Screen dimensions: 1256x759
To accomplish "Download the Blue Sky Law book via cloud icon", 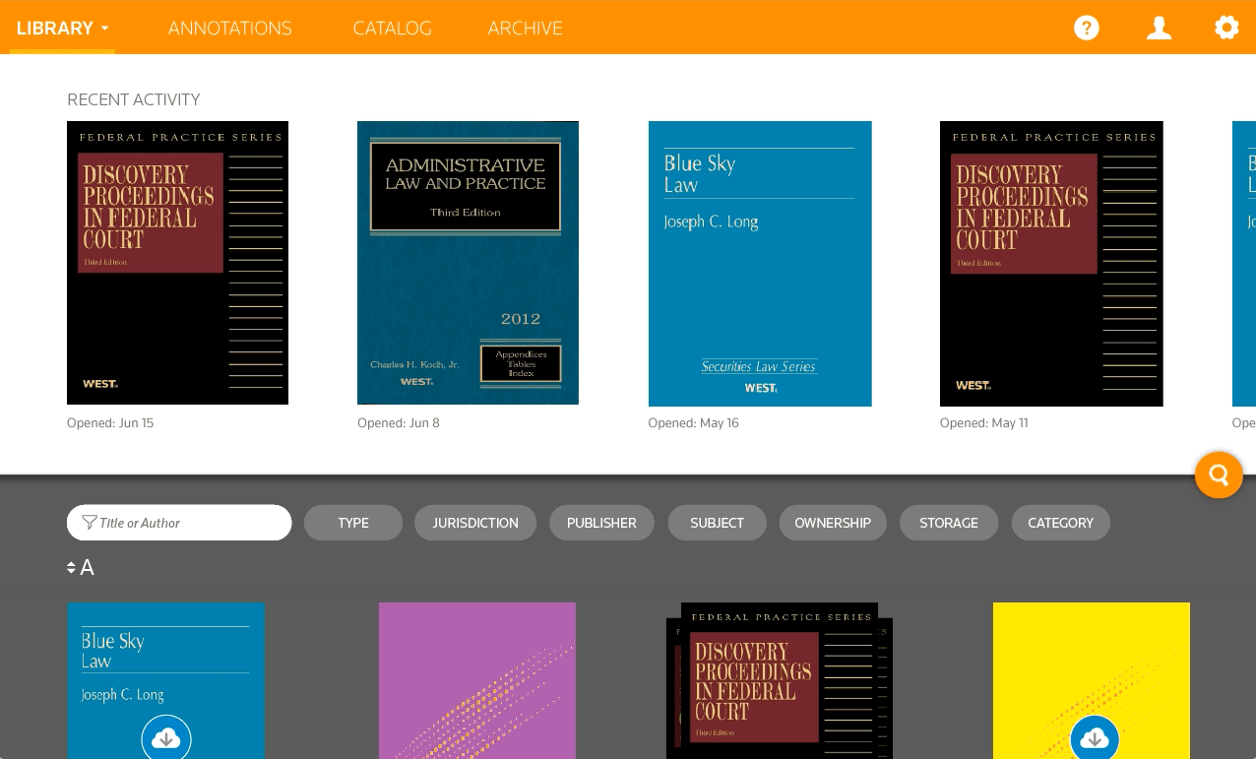I will 166,738.
